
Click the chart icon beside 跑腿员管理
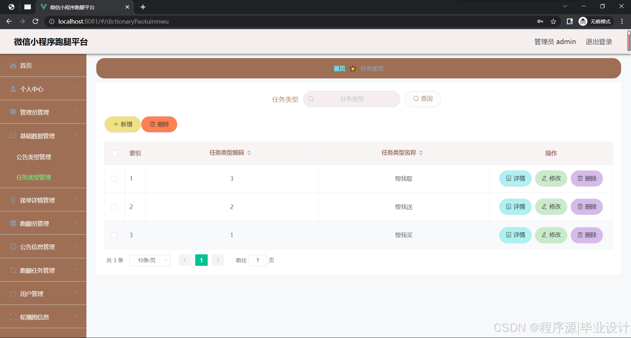click(13, 223)
